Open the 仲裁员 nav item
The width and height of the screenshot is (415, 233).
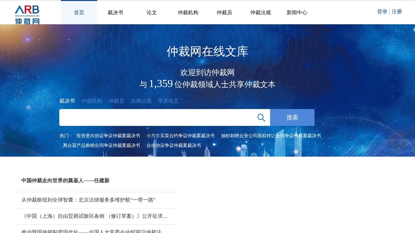tap(224, 13)
